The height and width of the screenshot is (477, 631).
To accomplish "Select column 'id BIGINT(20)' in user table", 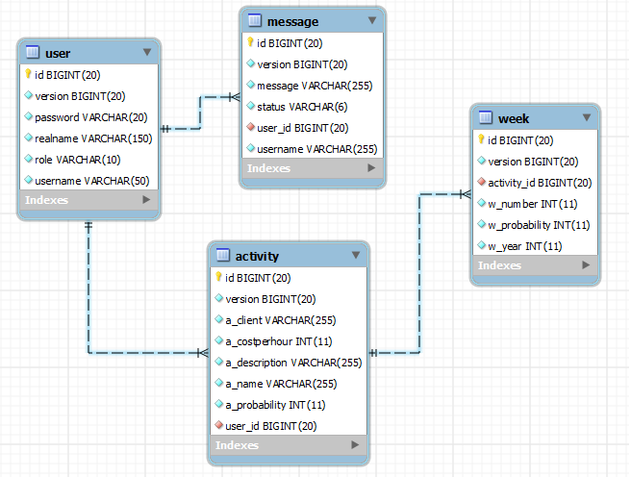I will point(67,75).
